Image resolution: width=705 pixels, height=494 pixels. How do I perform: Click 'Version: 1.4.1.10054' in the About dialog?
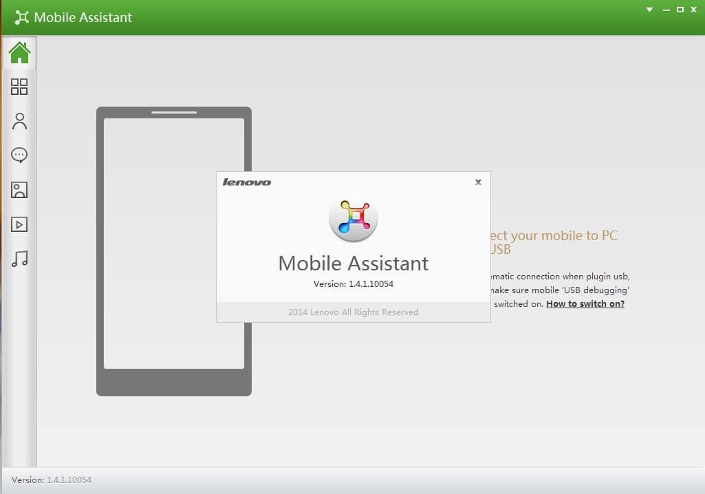pos(354,284)
